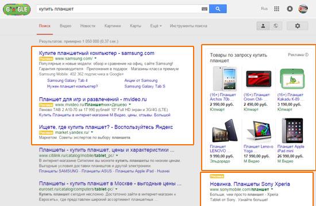Expand dropdown arrow next to citilink.ru URL
Viewport: 316px width, 206px height.
117,156
